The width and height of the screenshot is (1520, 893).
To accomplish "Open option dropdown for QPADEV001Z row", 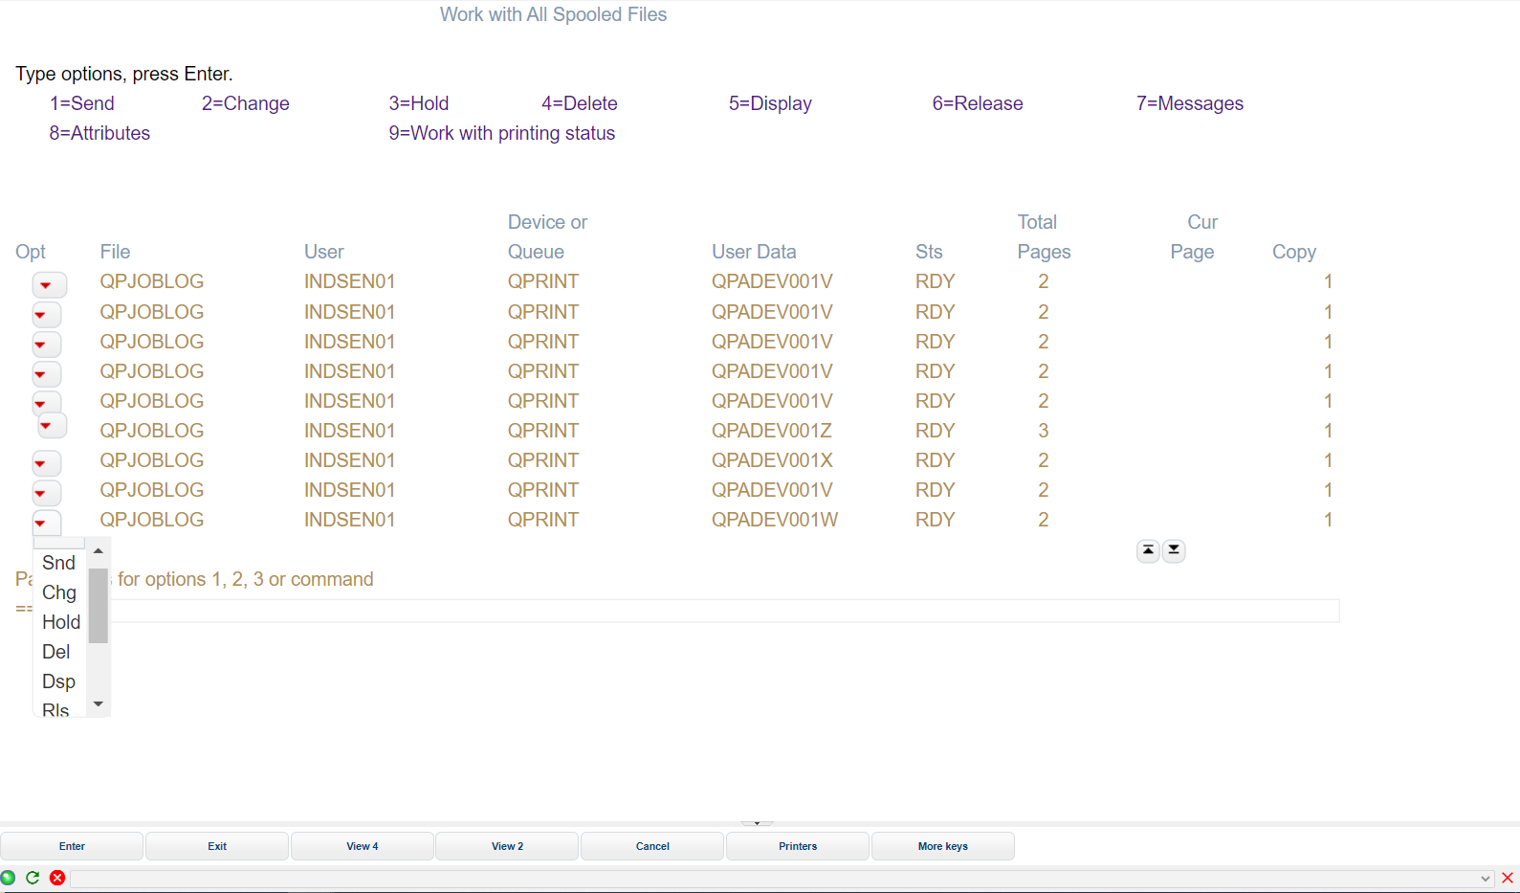I will 51,426.
